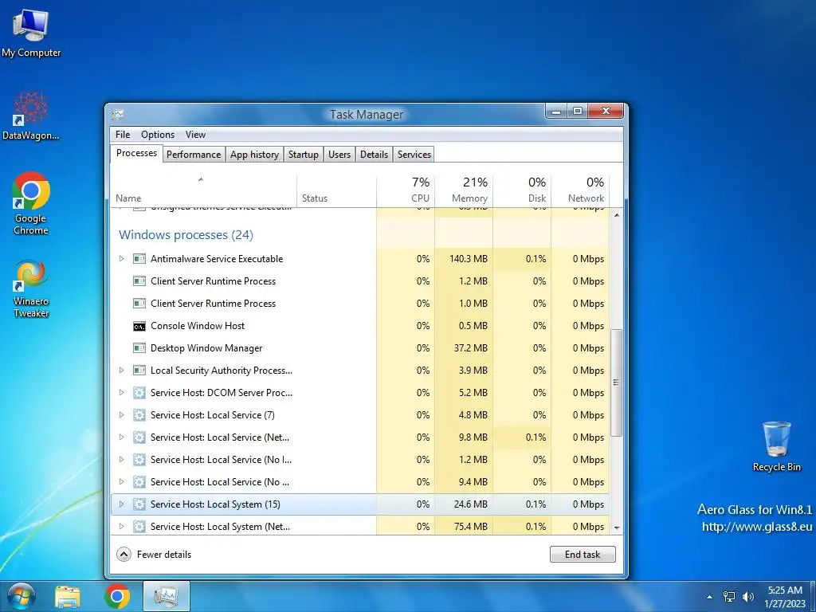Sort by the CPU column header
This screenshot has height=612, width=816.
406,191
